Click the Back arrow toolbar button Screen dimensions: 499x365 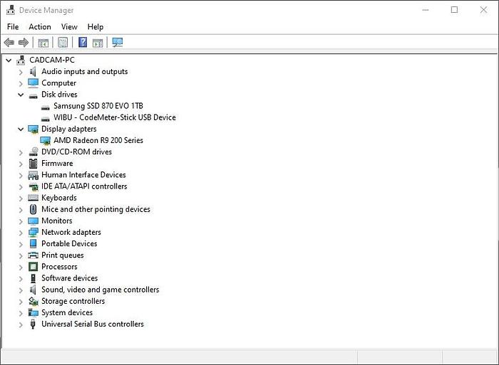[x=9, y=43]
